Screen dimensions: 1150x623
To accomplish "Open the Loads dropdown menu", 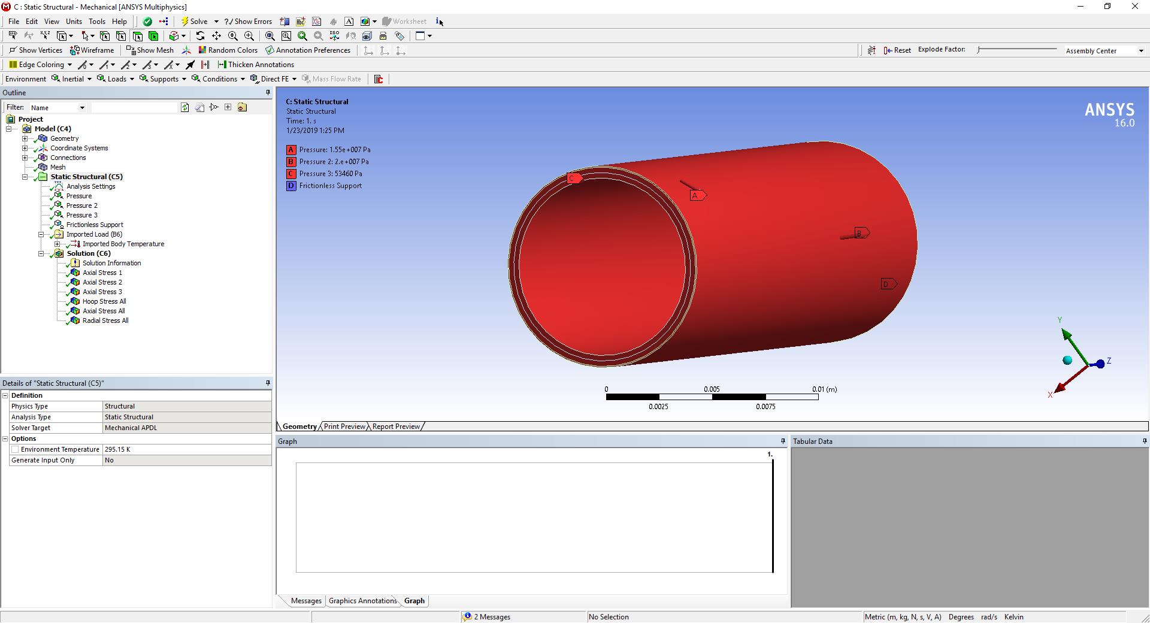I will 117,79.
